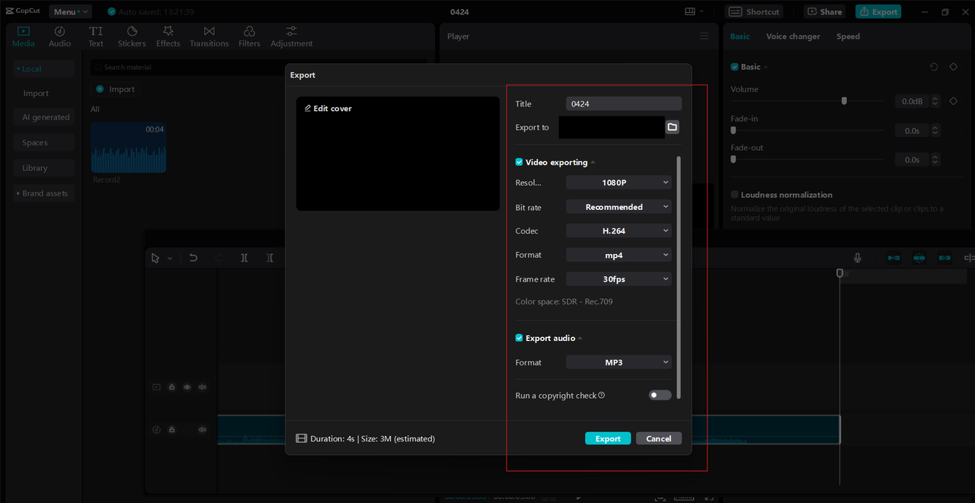This screenshot has width=975, height=503.
Task: Enable Run a copyright check switch
Action: [x=660, y=395]
